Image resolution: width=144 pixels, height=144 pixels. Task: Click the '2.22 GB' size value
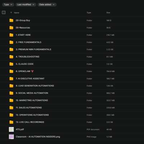tap(110, 50)
